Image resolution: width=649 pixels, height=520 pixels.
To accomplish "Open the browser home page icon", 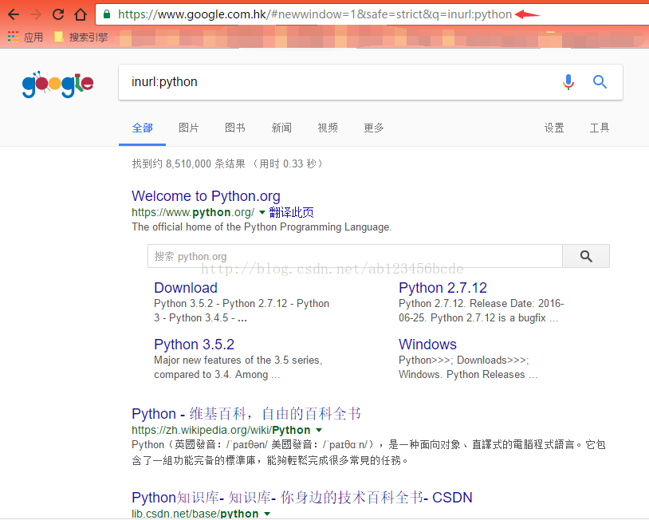I will (x=81, y=14).
